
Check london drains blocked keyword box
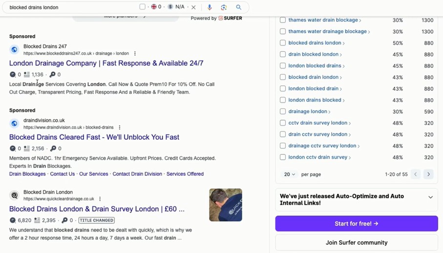[282, 100]
